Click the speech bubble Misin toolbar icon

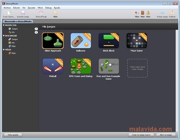coord(55,13)
